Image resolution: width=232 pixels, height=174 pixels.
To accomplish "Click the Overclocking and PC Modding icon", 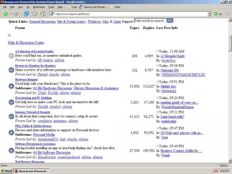I will pyautogui.click(x=11, y=102).
